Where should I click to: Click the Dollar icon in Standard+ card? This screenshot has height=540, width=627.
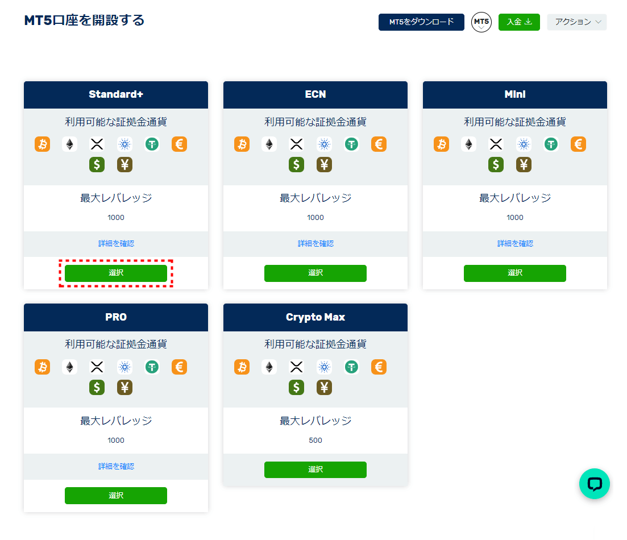click(x=97, y=164)
